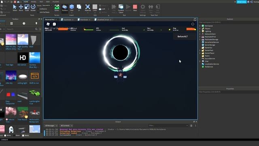
Task: Open the HOME ribbon tab
Action: coord(26,2)
